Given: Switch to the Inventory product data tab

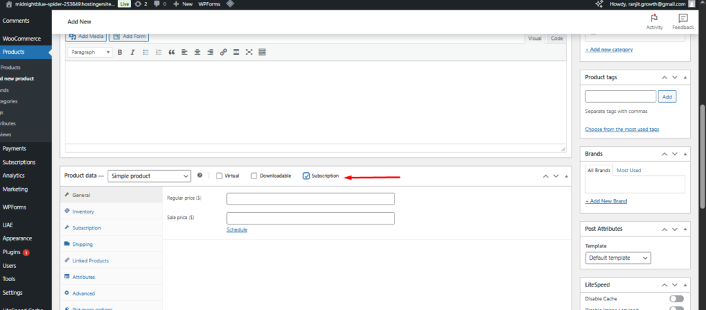Looking at the screenshot, I should pyautogui.click(x=83, y=211).
